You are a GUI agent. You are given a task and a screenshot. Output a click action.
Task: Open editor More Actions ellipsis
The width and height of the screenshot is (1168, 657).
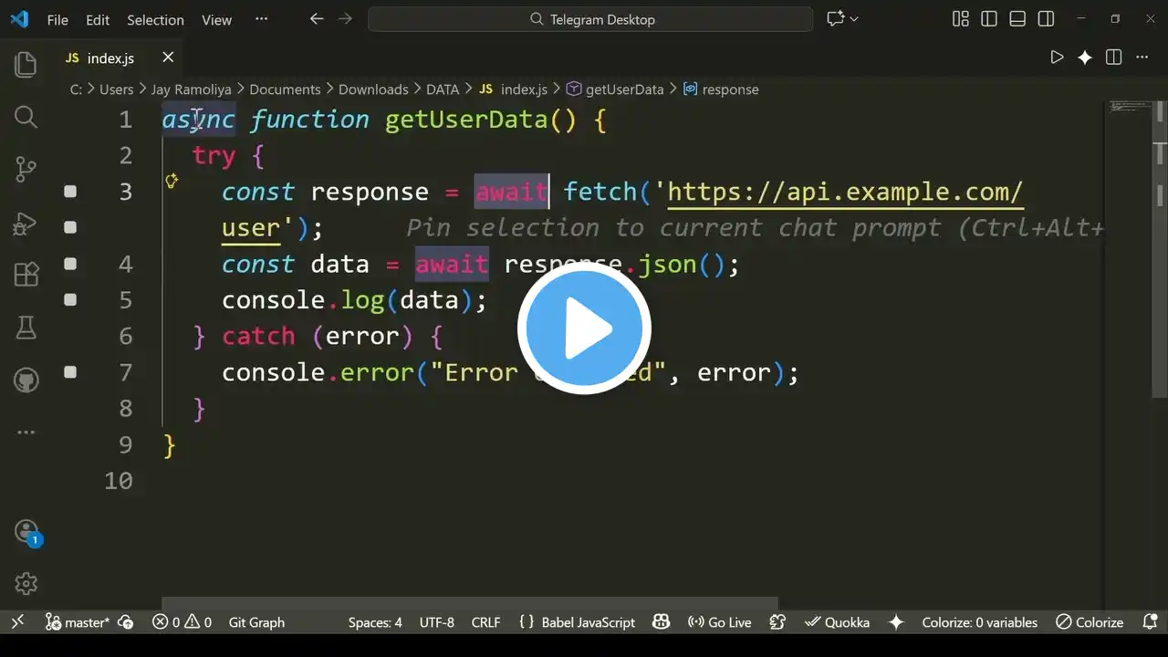[x=1142, y=57]
